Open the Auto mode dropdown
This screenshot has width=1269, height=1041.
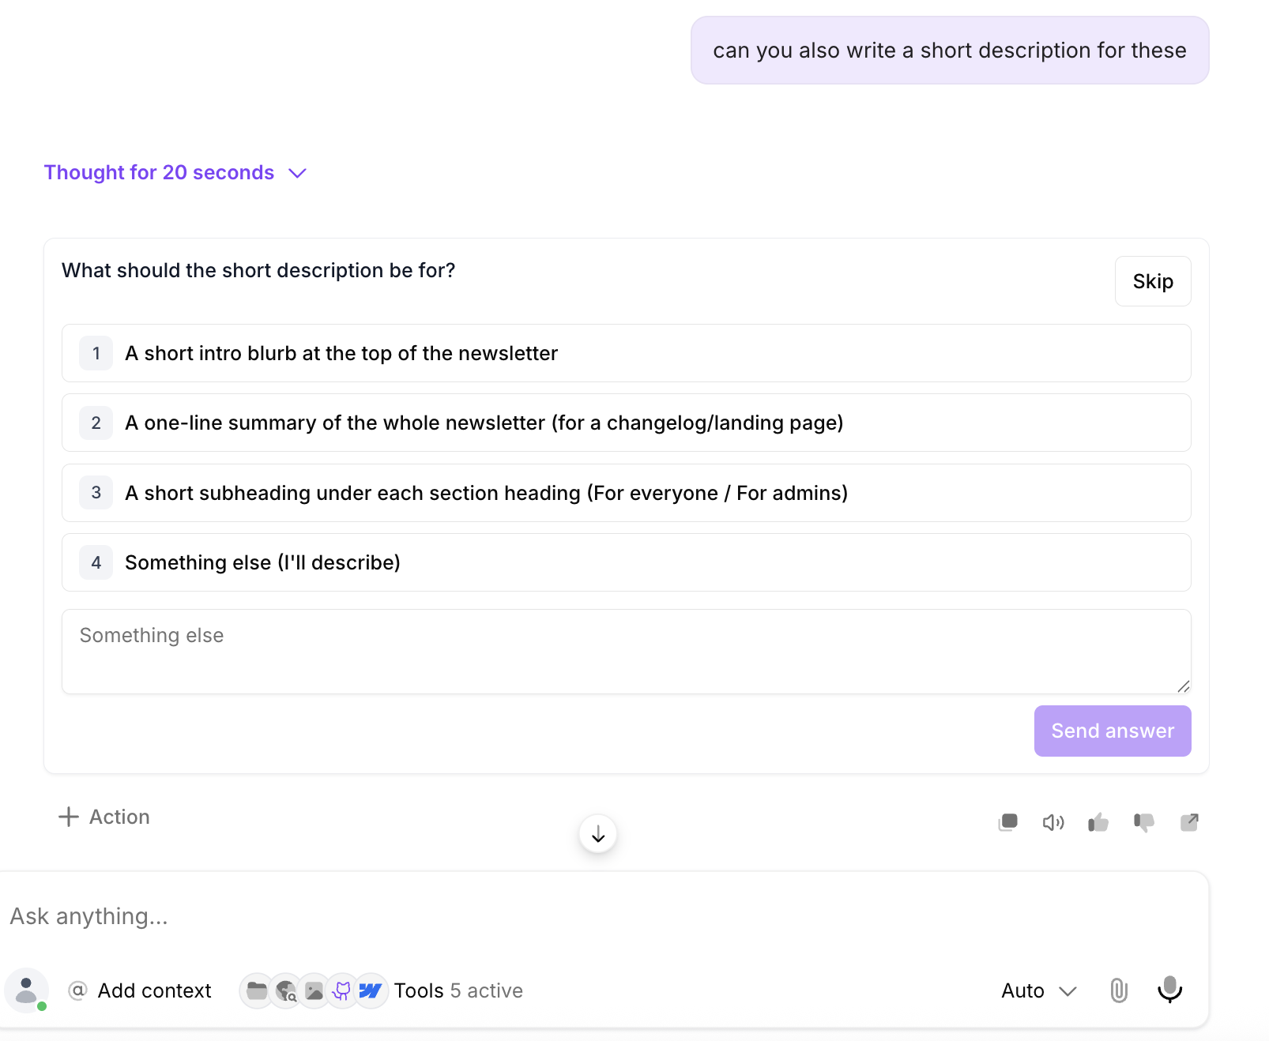[1038, 990]
